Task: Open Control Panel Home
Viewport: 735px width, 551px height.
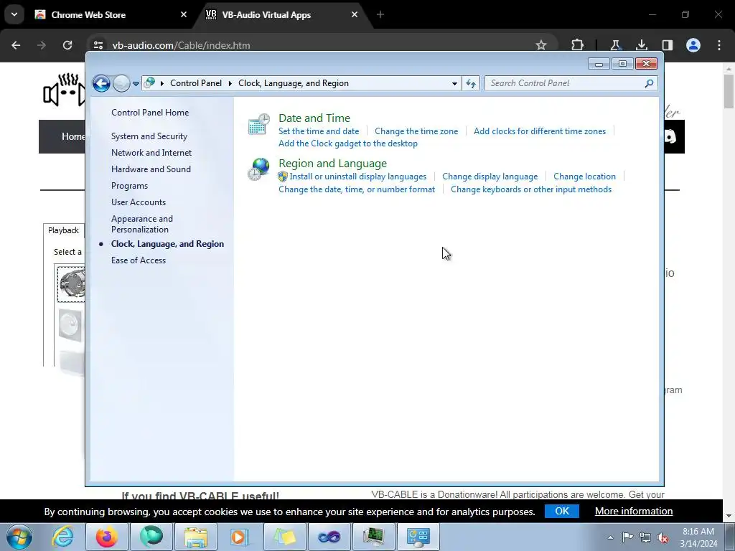Action: pyautogui.click(x=150, y=113)
